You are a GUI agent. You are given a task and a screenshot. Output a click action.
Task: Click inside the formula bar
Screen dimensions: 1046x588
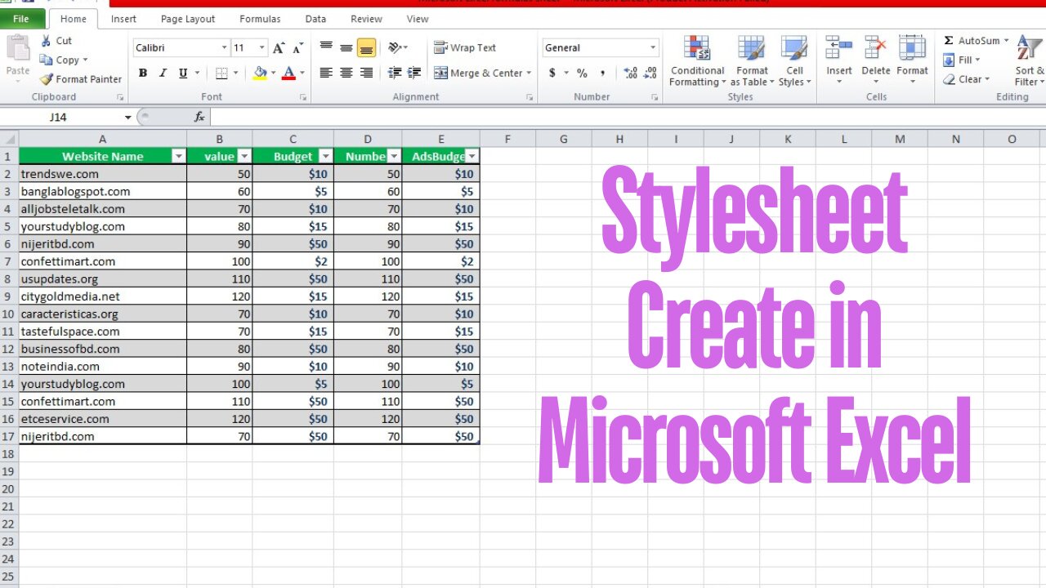628,117
